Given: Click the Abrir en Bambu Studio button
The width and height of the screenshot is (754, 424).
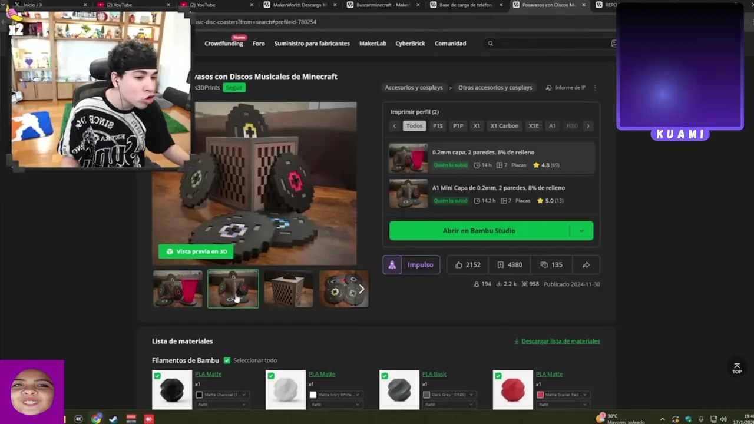Looking at the screenshot, I should pos(479,231).
